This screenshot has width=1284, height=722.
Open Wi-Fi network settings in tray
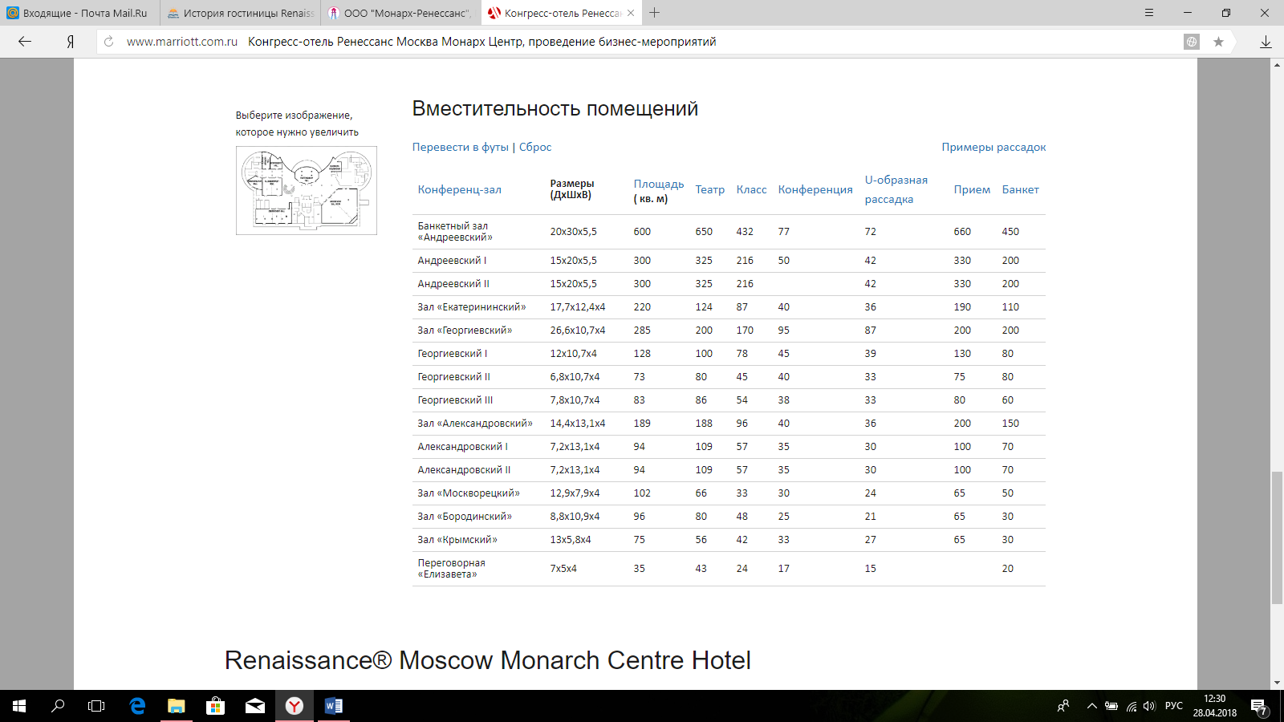coord(1132,706)
